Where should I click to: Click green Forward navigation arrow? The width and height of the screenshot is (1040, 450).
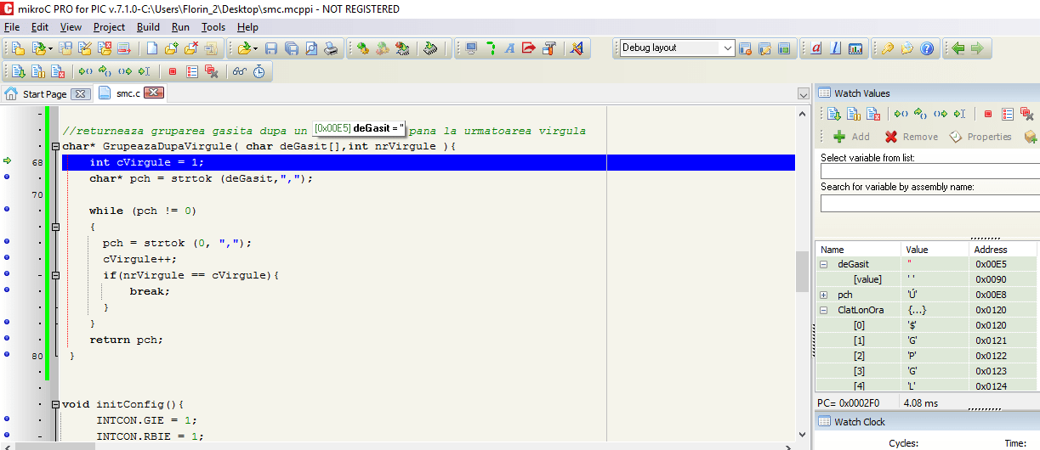tap(978, 48)
